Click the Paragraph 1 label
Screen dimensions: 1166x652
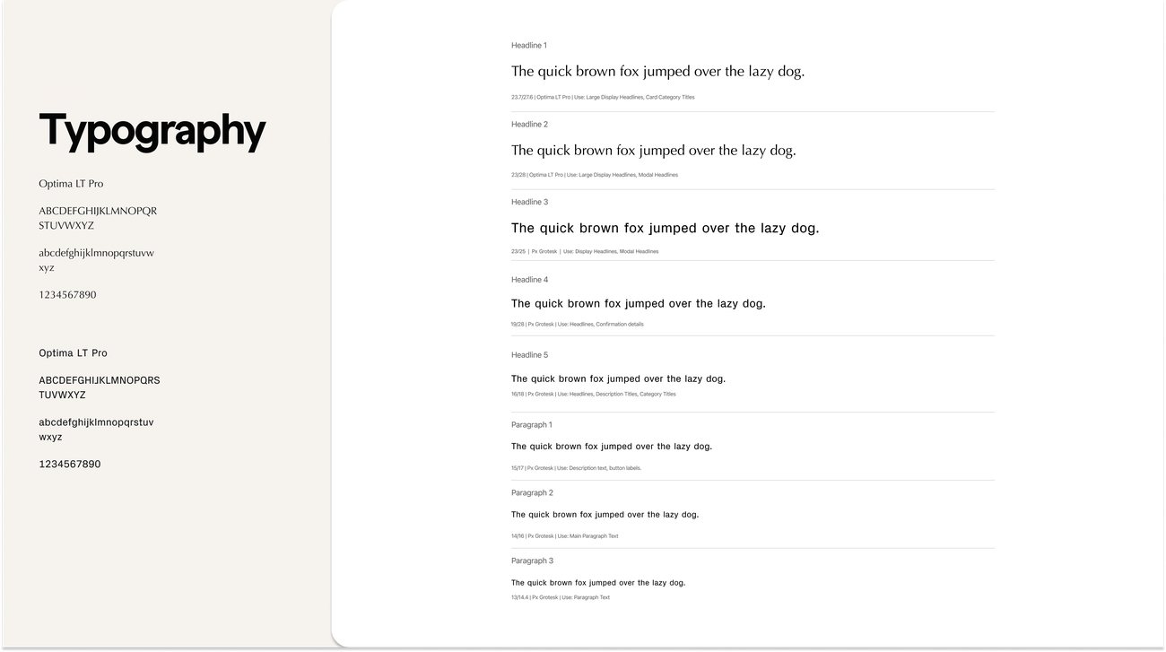point(532,425)
